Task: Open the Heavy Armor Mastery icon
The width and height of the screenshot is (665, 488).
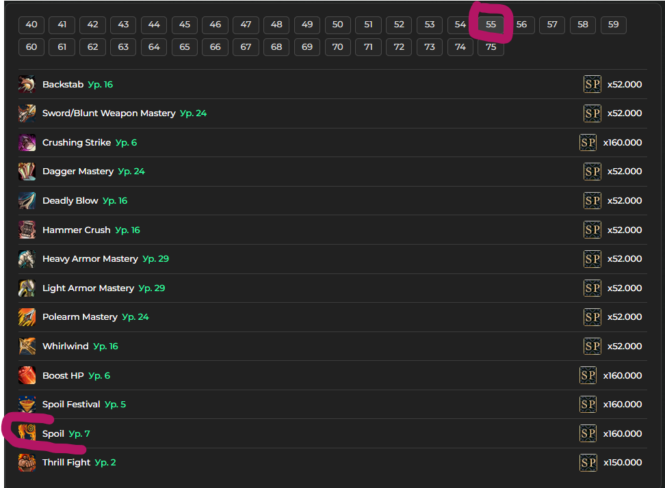Action: point(27,259)
